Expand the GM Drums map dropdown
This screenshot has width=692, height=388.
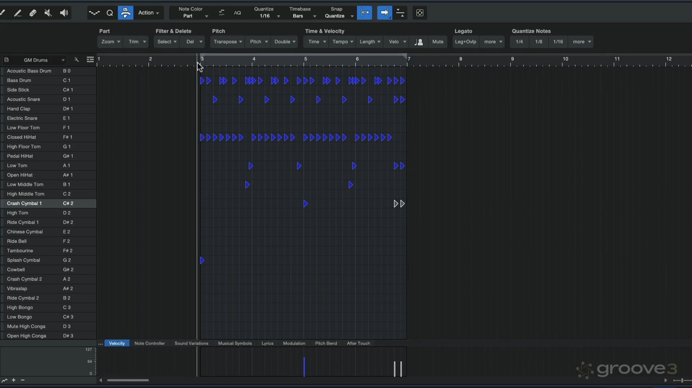click(63, 60)
